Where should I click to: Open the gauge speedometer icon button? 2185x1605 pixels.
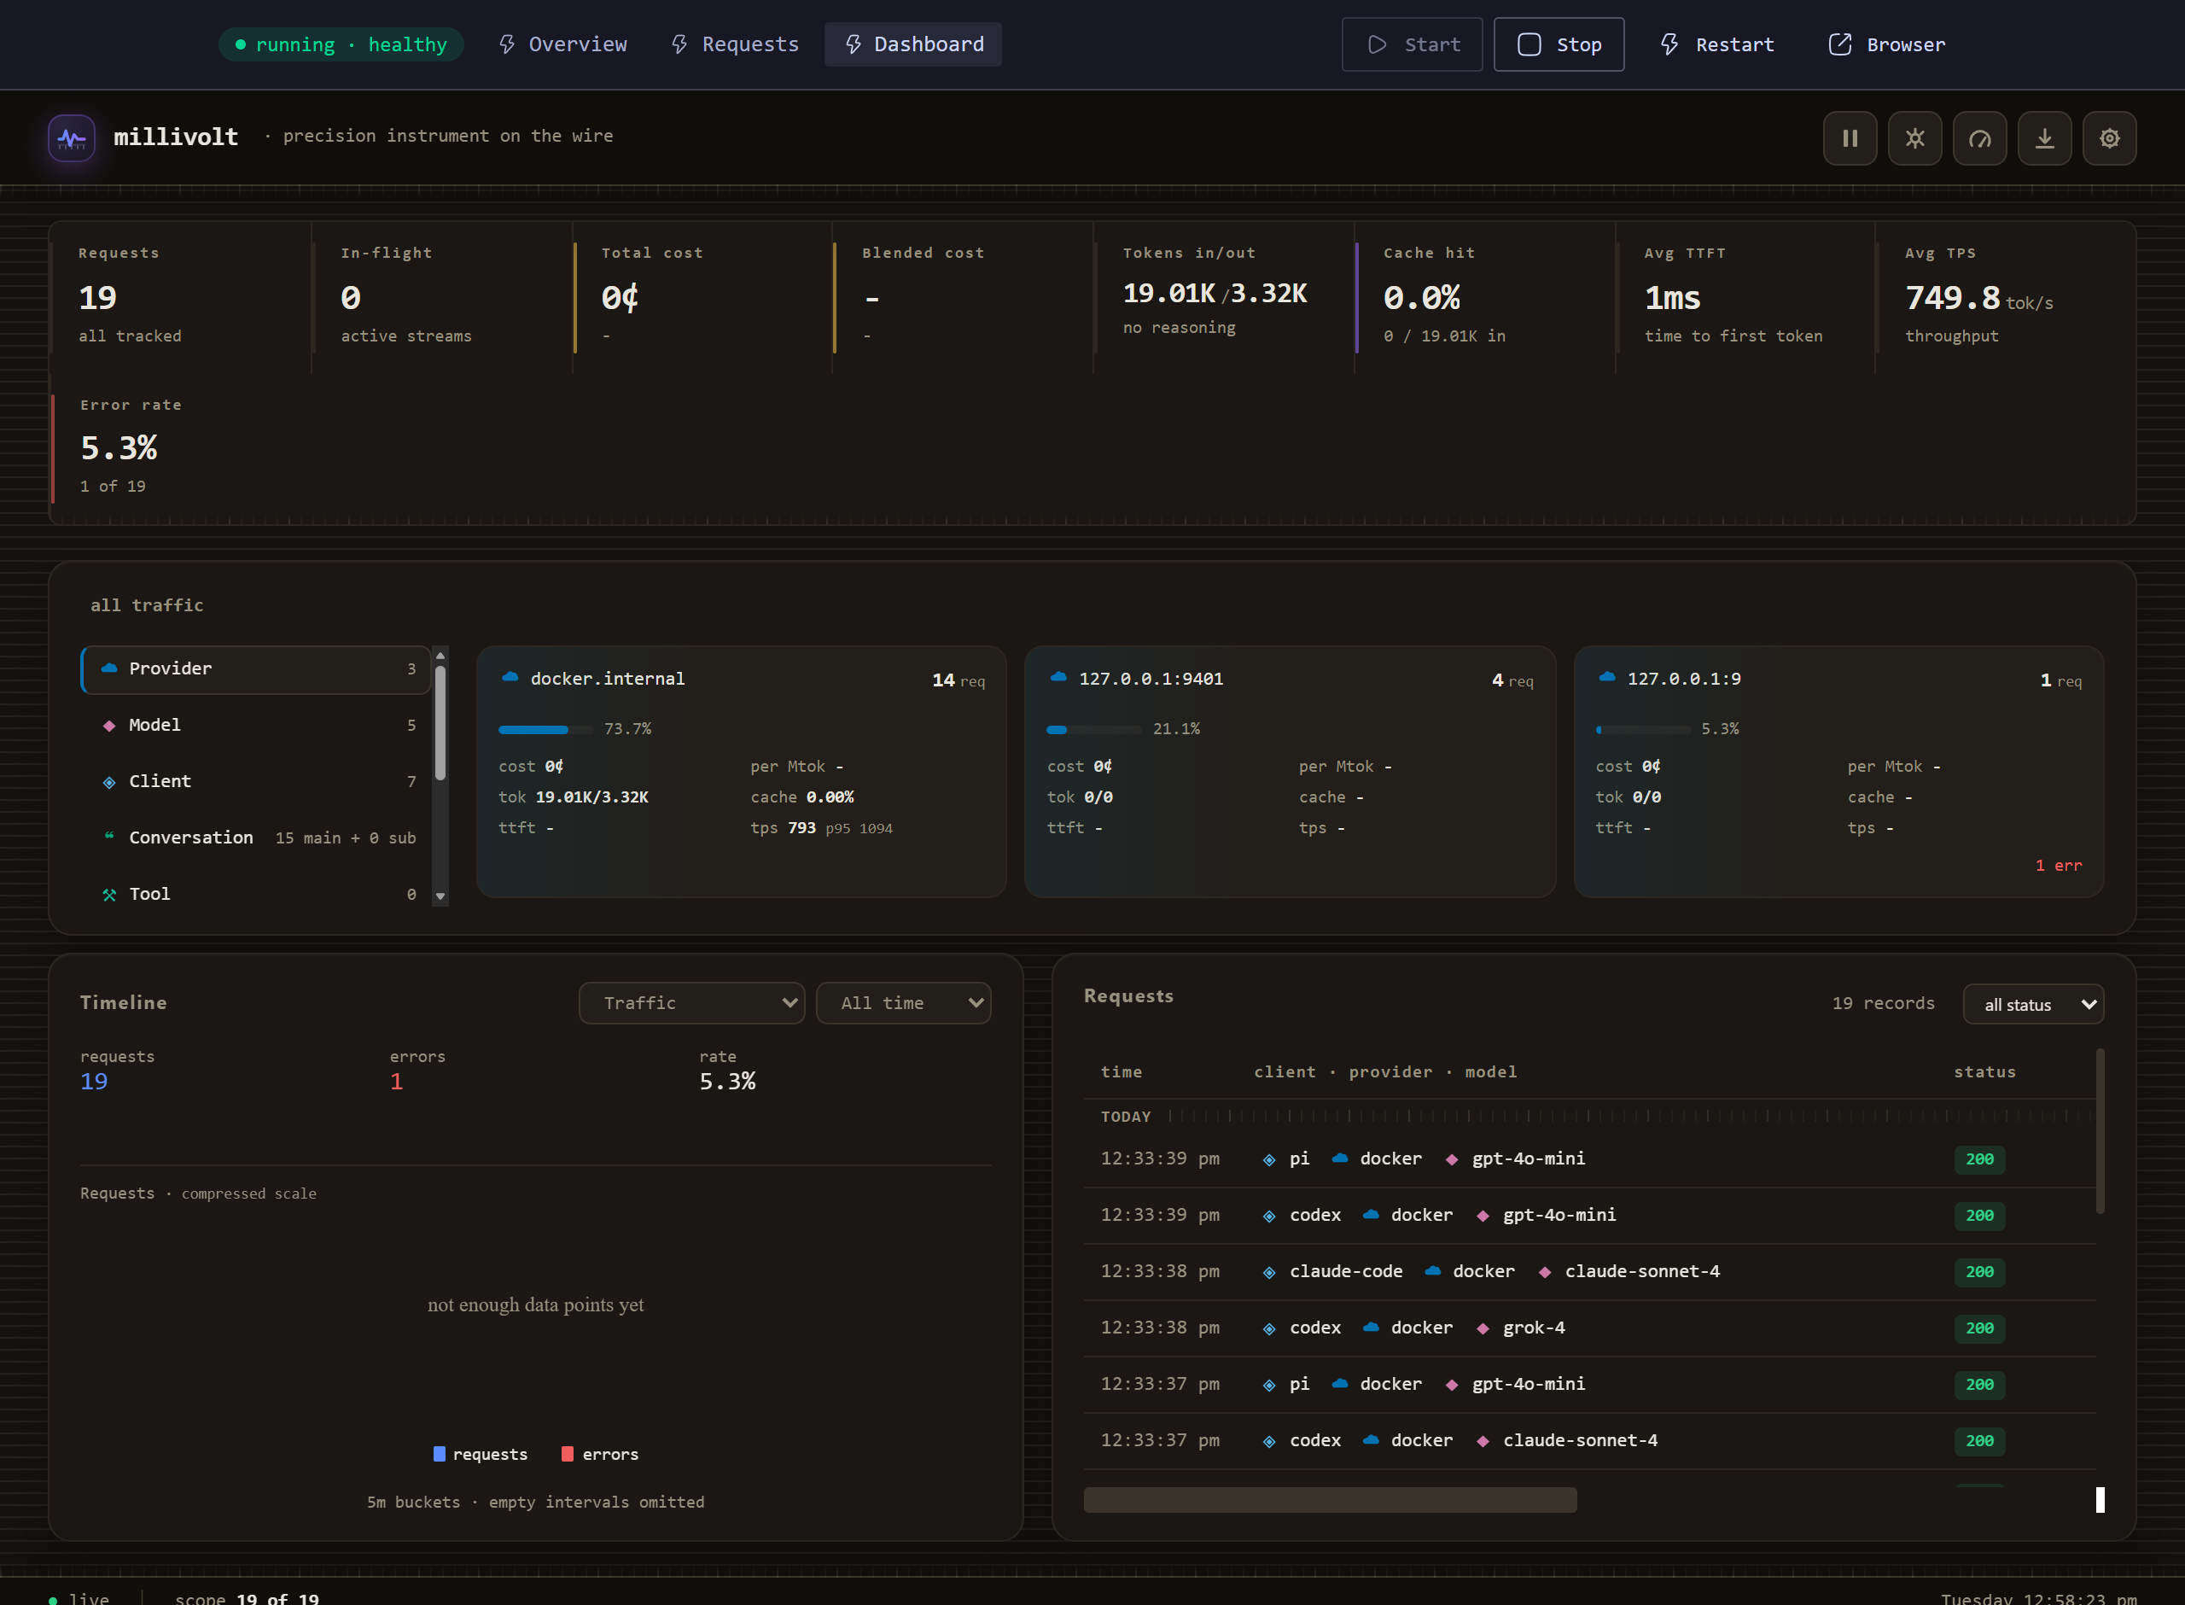pos(1980,138)
